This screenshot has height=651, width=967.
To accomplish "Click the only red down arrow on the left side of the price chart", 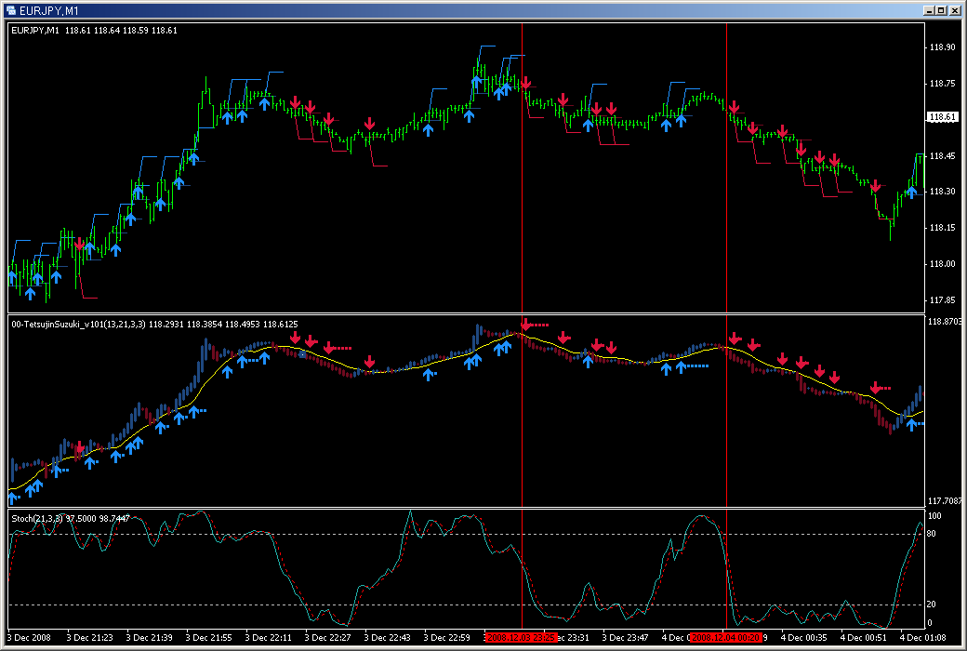I will [80, 245].
